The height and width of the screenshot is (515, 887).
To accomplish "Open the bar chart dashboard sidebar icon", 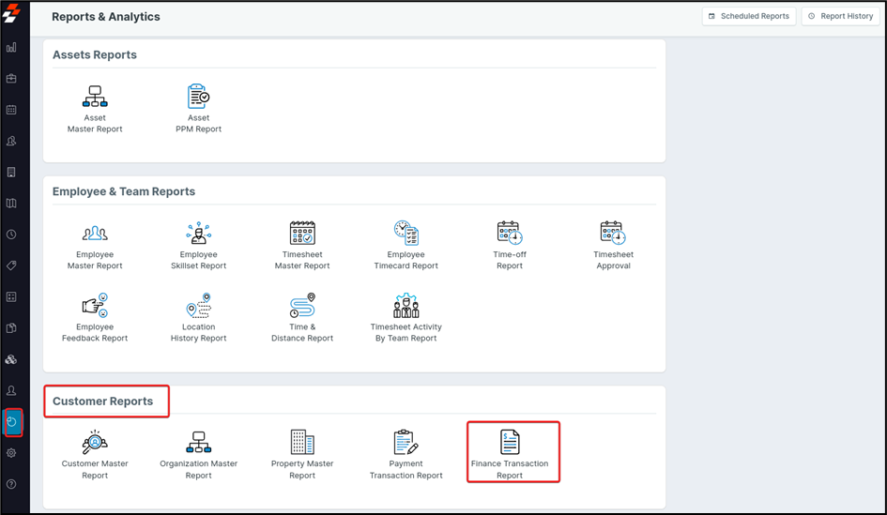I will (x=11, y=48).
